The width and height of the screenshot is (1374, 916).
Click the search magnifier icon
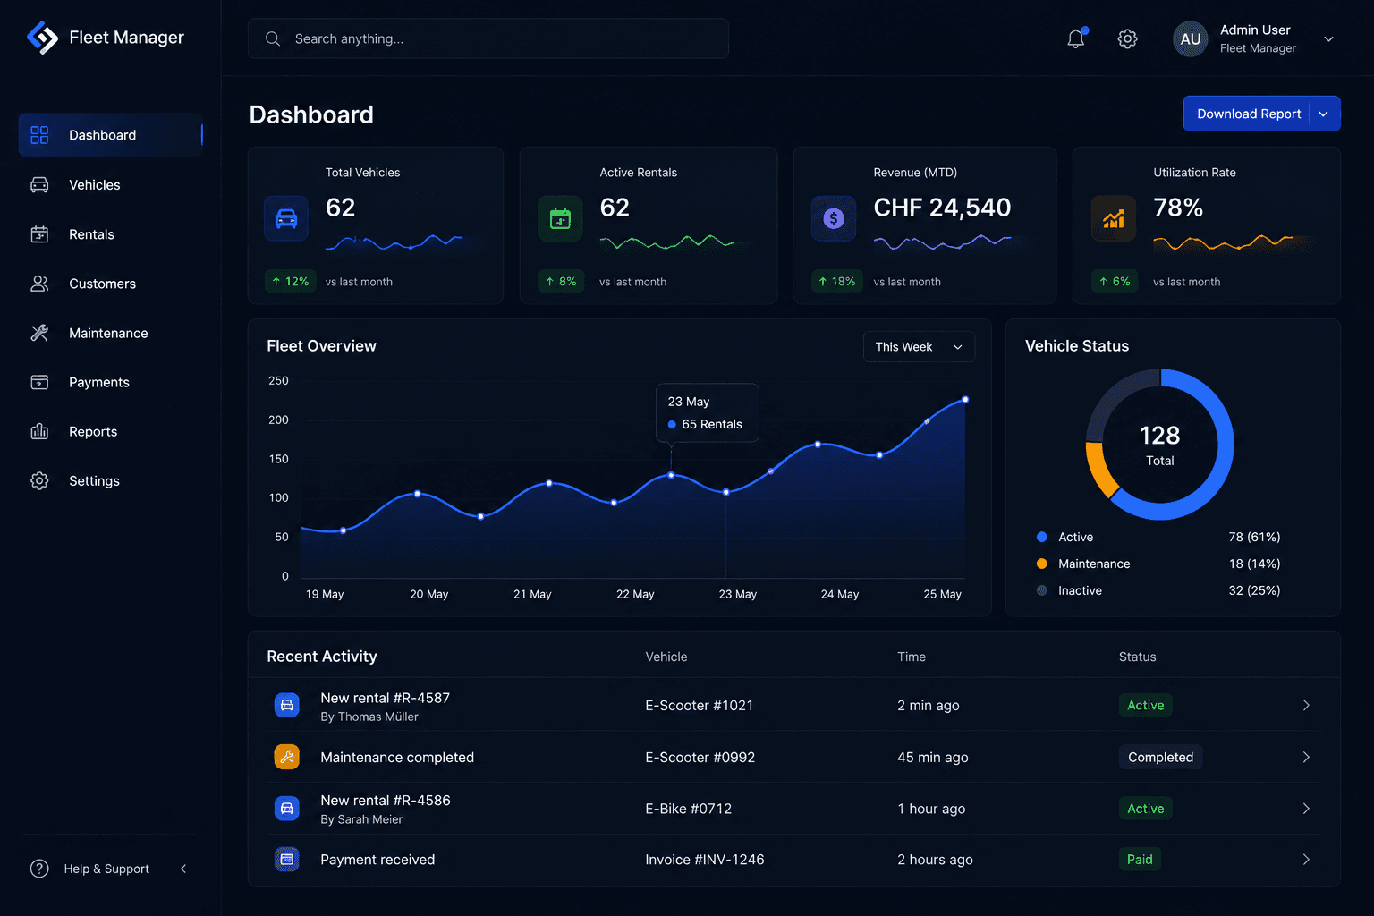click(273, 38)
